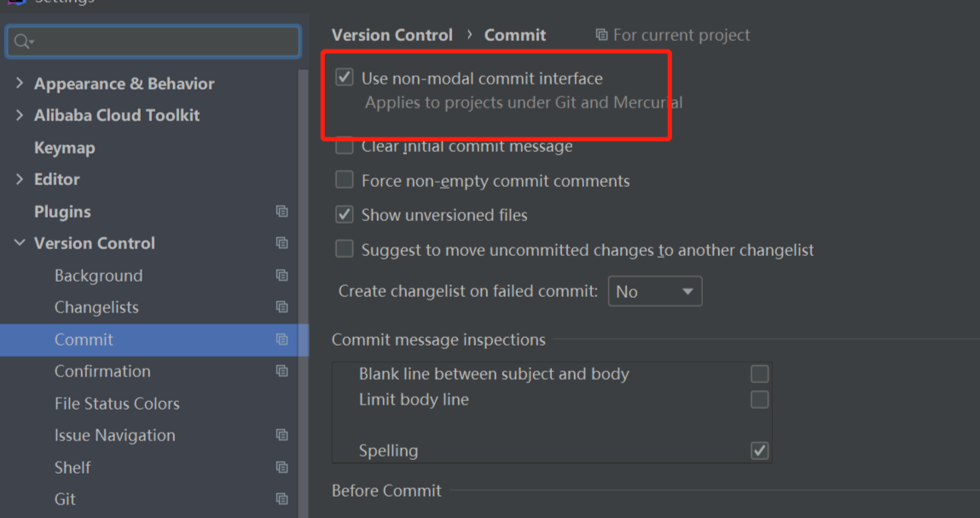The height and width of the screenshot is (518, 980).
Task: Uncheck Show unversioned files
Action: [x=345, y=214]
